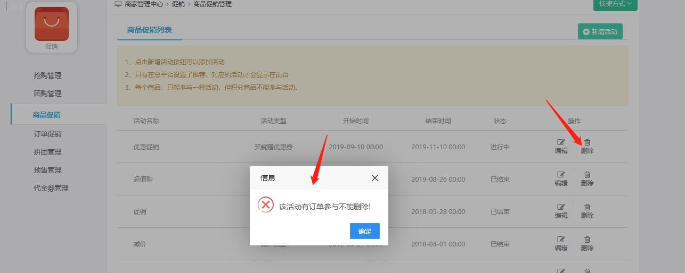Click activity name 优惠促销
This screenshot has height=273, width=685.
pyautogui.click(x=146, y=147)
